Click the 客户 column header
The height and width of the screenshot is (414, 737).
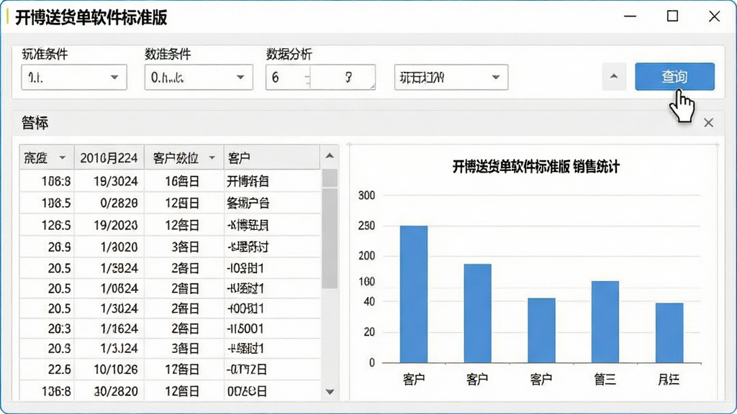click(271, 157)
